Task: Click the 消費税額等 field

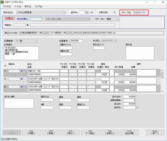Action: [x=129, y=100]
